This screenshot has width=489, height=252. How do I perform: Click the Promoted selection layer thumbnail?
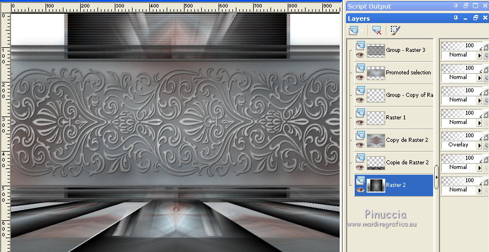click(376, 73)
